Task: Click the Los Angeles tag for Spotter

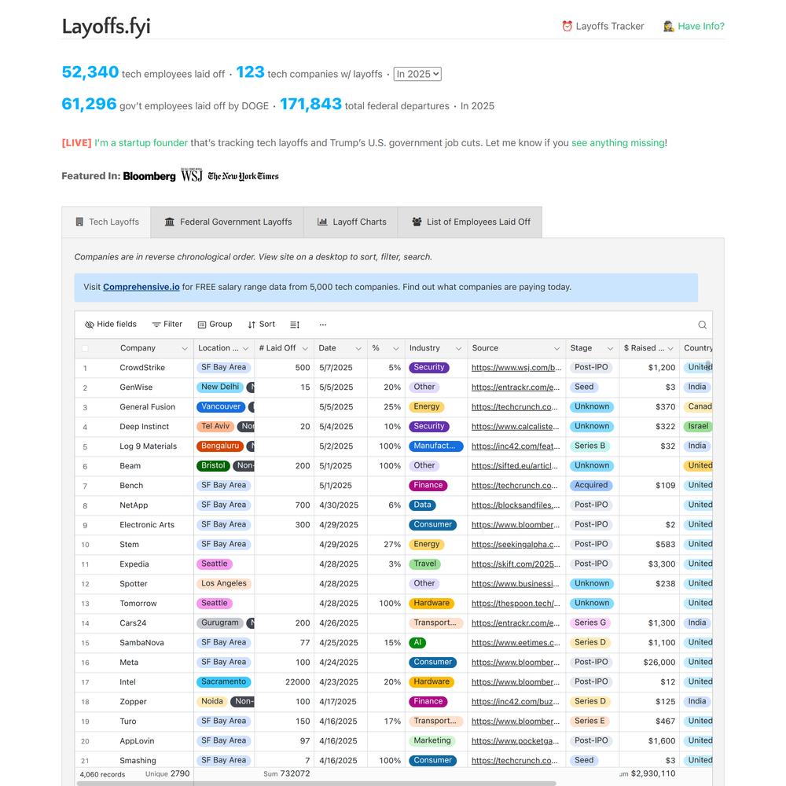Action: (x=223, y=583)
